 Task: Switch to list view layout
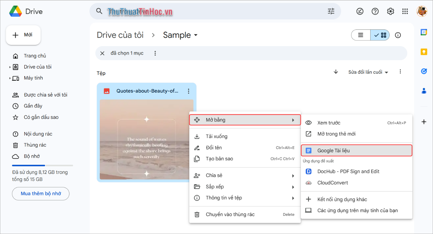coord(361,35)
